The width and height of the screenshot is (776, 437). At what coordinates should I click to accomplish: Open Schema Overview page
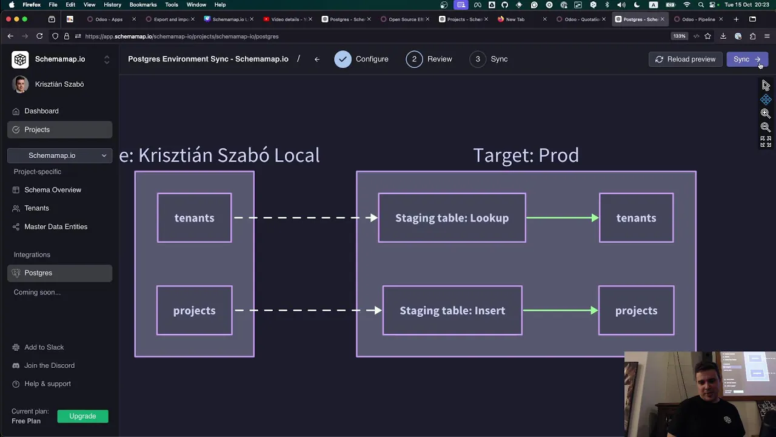tap(60, 190)
